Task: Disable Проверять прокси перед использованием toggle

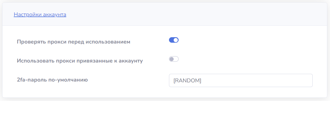Action: pos(174,40)
